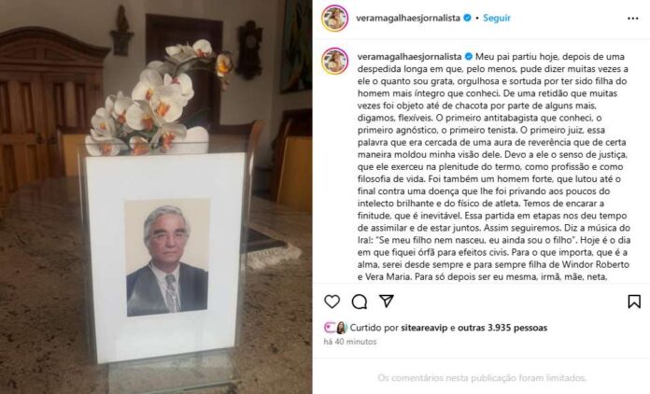Click verified badge in caption
Screen dimensions: 650x394
(469, 56)
